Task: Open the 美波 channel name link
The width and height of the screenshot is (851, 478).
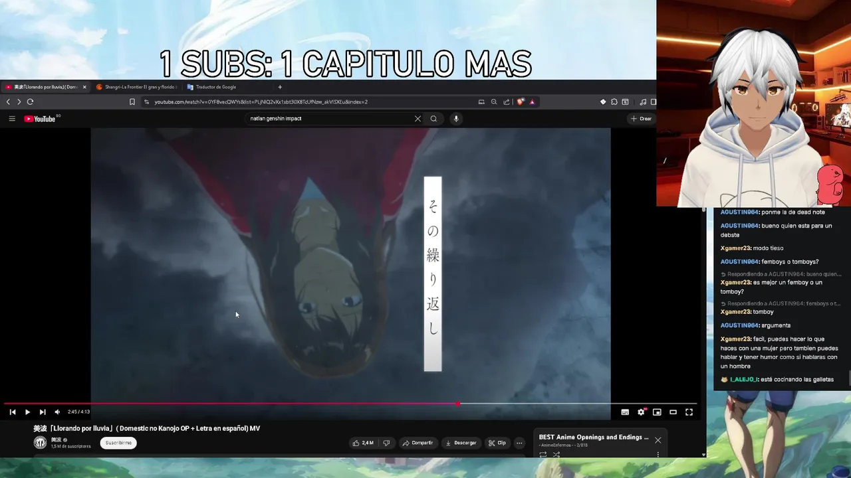Action: click(x=56, y=439)
